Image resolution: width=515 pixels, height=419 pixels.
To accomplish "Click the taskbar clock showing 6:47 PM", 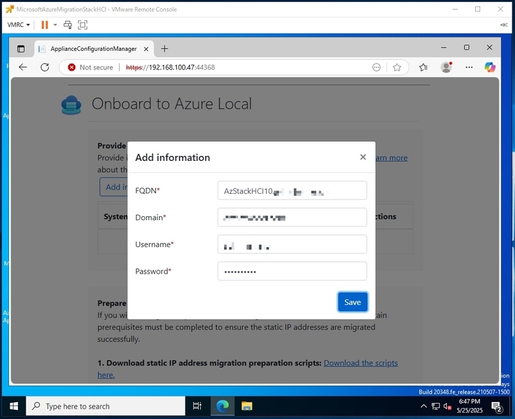I will click(470, 406).
